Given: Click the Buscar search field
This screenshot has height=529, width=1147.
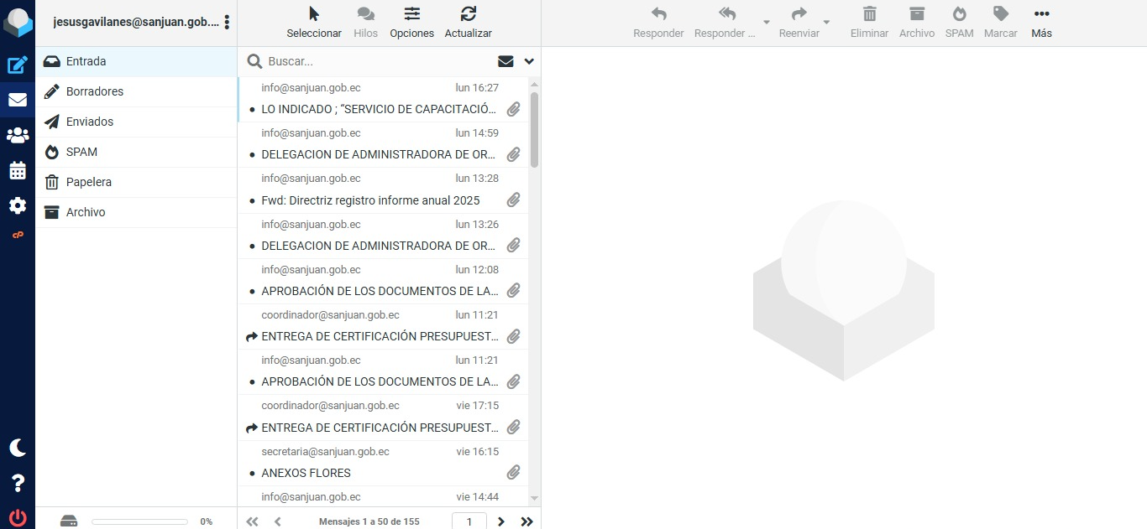Looking at the screenshot, I should coord(378,61).
